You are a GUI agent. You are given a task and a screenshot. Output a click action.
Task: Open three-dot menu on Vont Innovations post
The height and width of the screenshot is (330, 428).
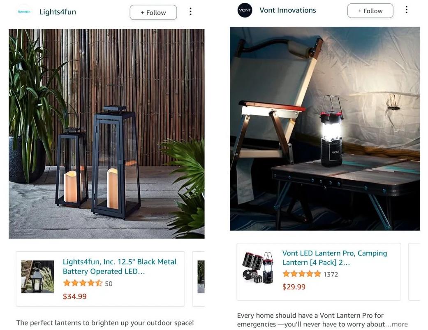pos(407,10)
